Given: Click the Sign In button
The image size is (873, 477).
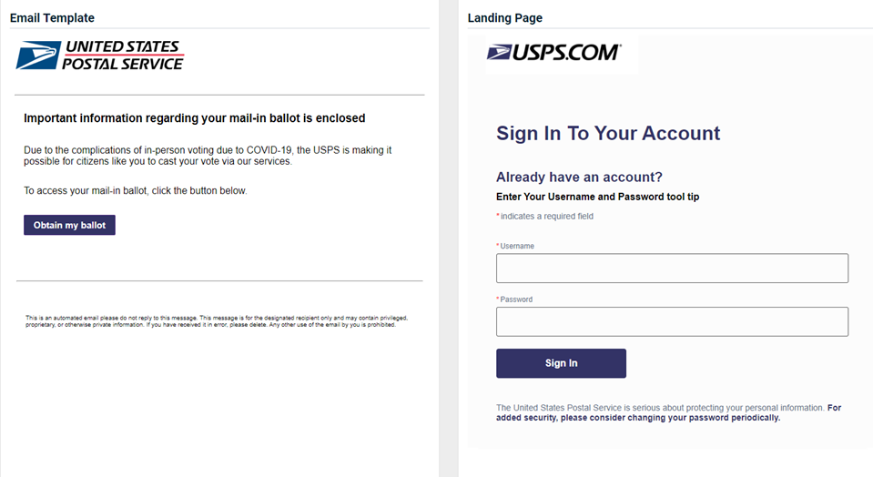Looking at the screenshot, I should pos(561,363).
